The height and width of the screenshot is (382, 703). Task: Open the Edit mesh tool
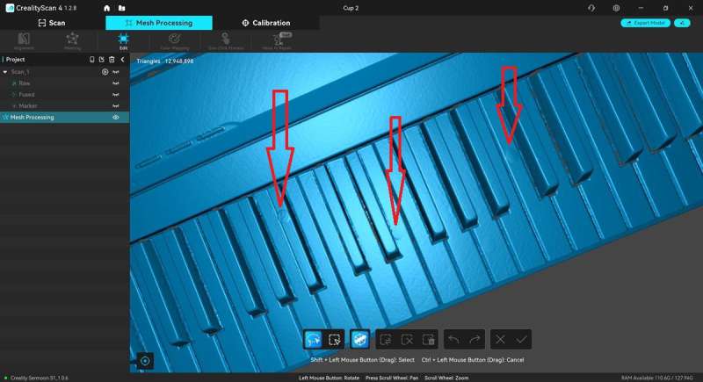click(123, 40)
